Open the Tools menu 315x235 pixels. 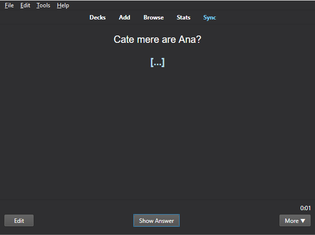[43, 5]
